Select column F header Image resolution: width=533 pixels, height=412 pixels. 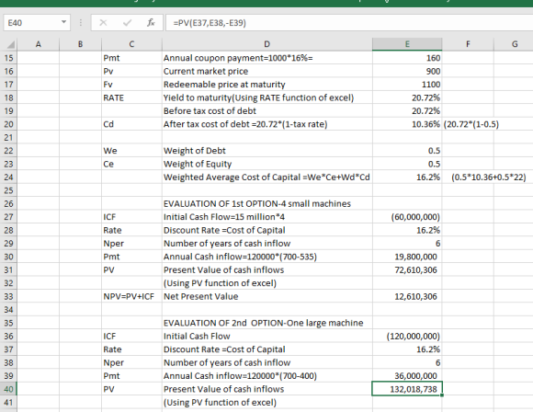pyautogui.click(x=468, y=44)
